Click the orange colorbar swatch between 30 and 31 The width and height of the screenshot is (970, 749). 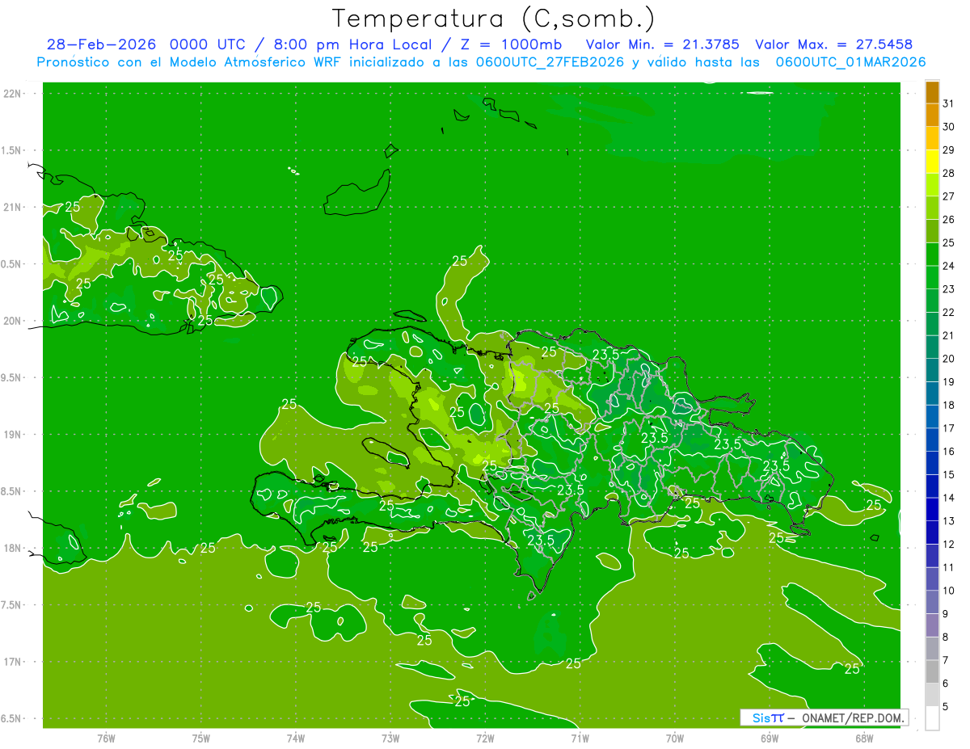pyautogui.click(x=932, y=116)
